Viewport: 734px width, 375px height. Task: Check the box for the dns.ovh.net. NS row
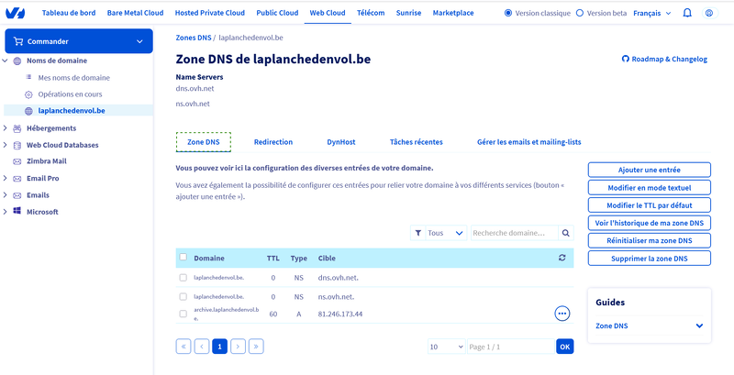tap(183, 278)
